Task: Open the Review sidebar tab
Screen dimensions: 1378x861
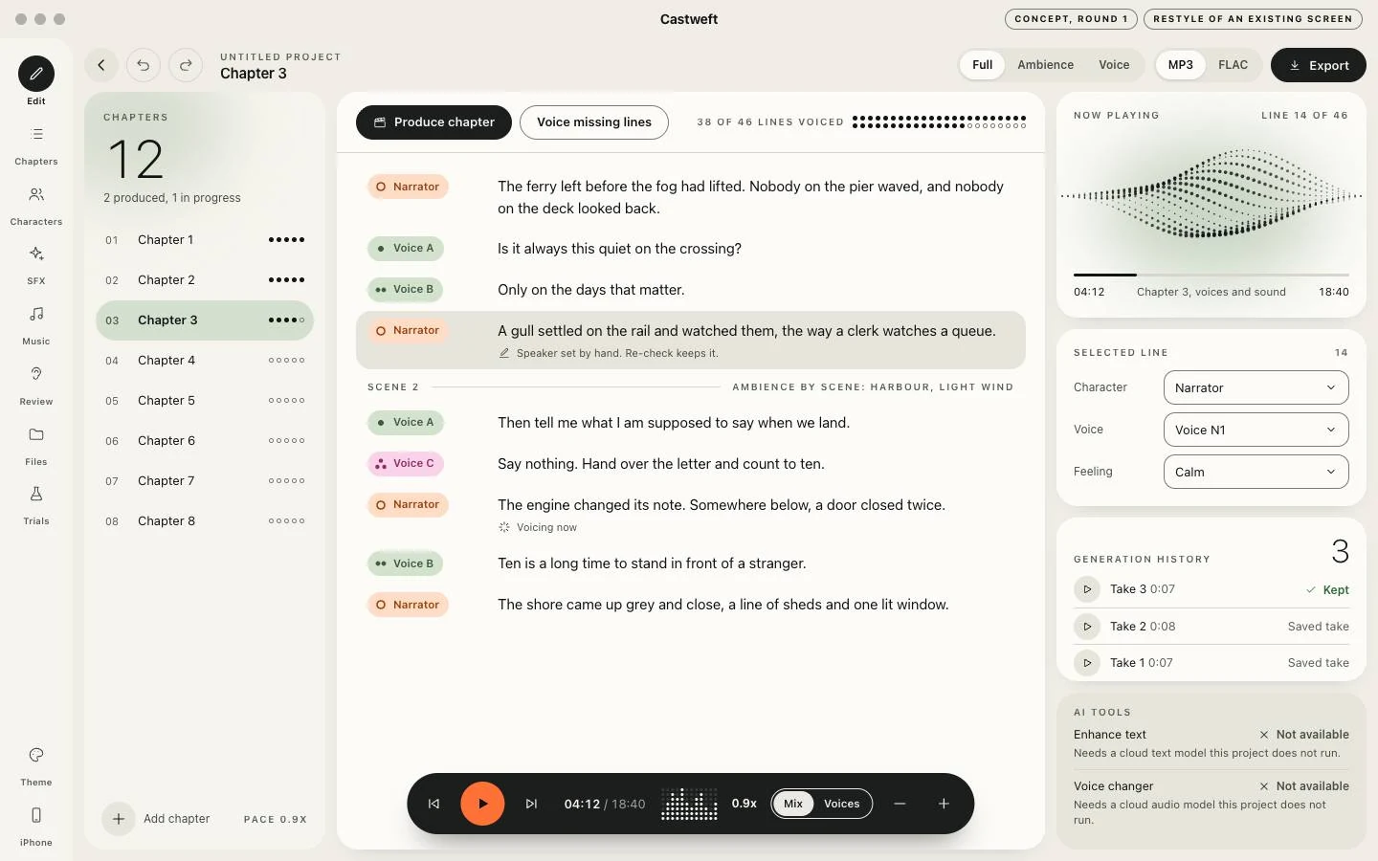Action: 35,385
